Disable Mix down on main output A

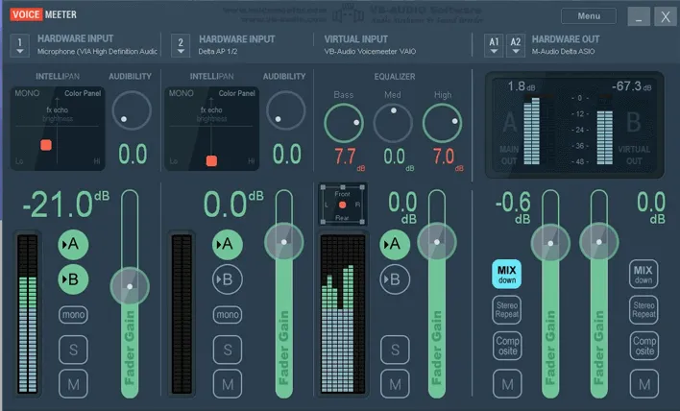pyautogui.click(x=506, y=274)
